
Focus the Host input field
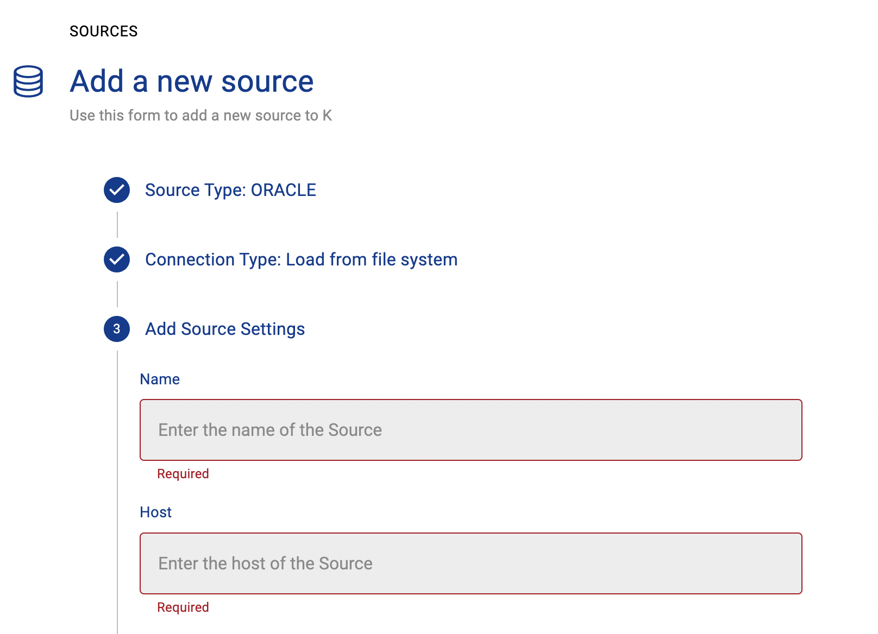(x=471, y=563)
